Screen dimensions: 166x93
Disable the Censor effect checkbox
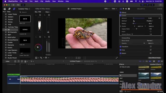click(x=120, y=16)
